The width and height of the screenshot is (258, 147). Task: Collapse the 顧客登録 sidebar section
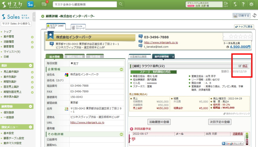31,106
